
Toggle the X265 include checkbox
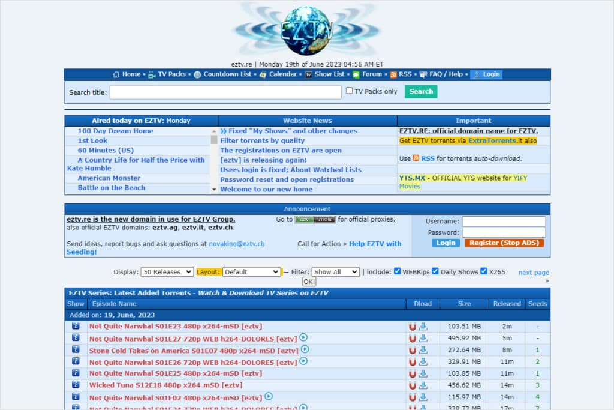click(x=484, y=271)
